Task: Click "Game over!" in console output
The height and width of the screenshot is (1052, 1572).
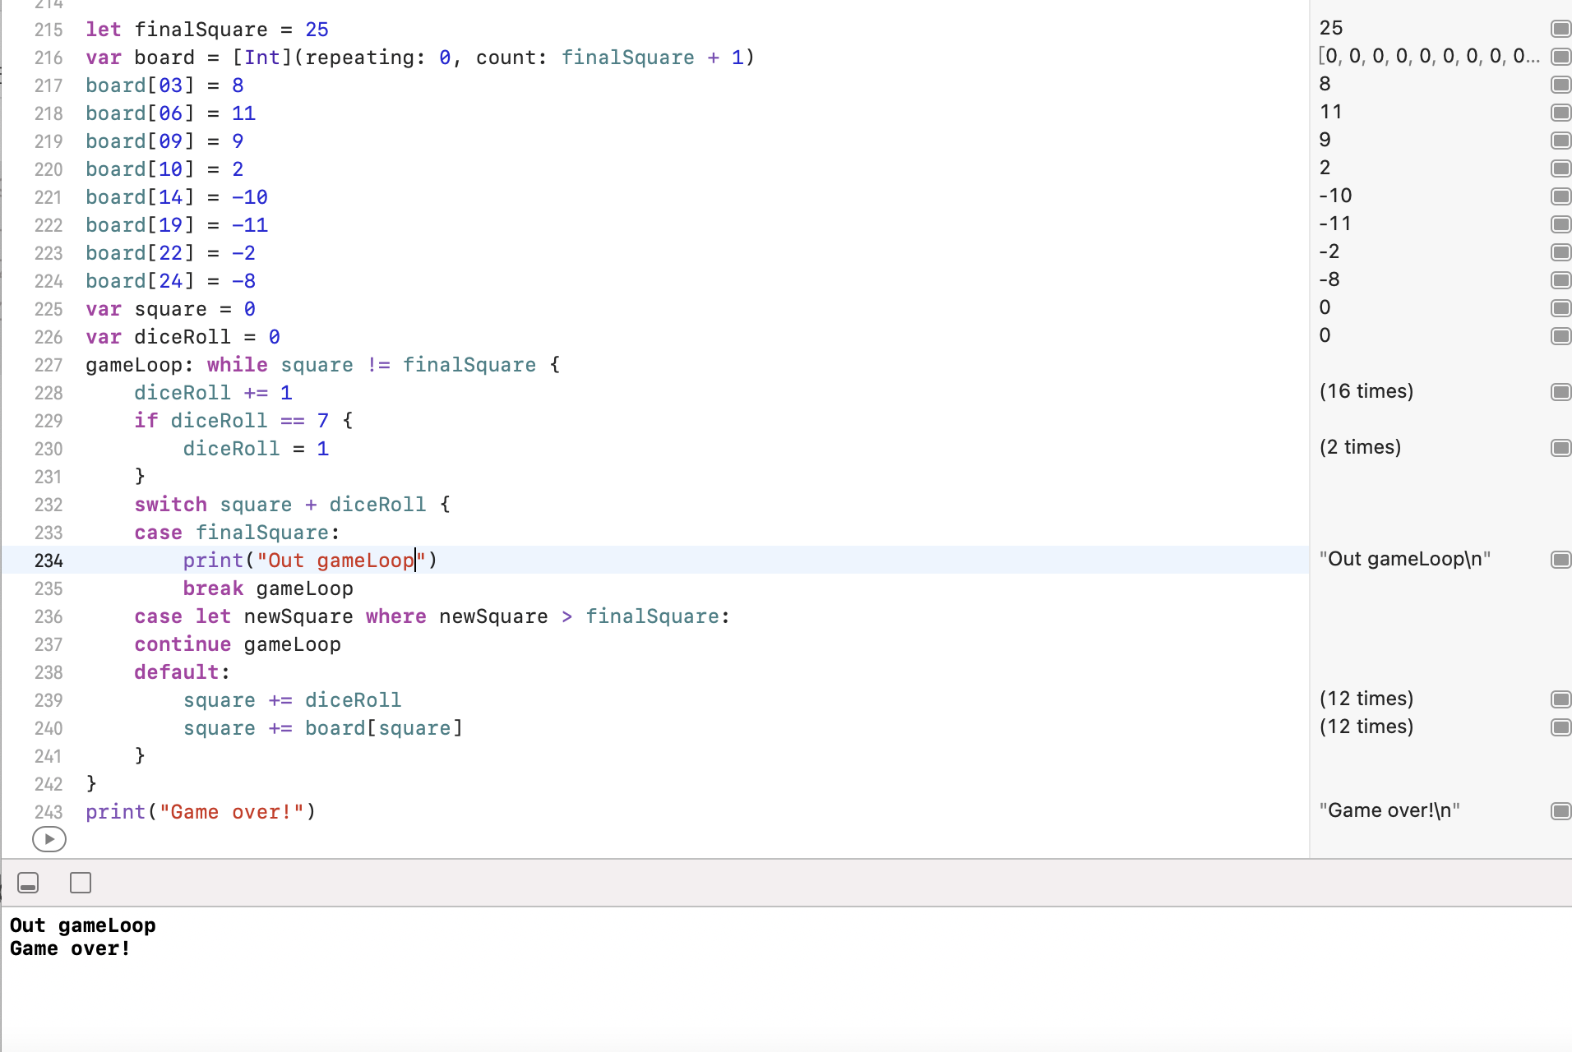Action: point(70,948)
